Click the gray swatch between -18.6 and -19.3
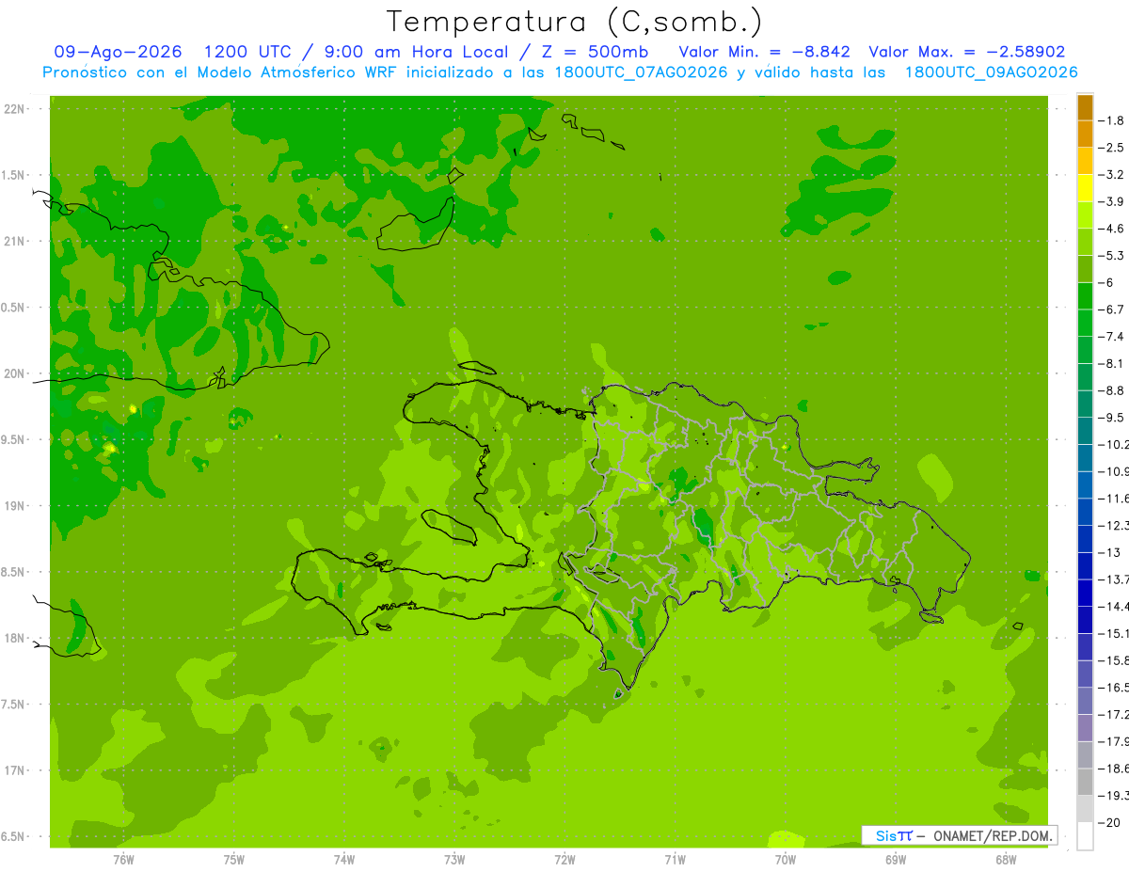This screenshot has width=1129, height=872. [1085, 782]
